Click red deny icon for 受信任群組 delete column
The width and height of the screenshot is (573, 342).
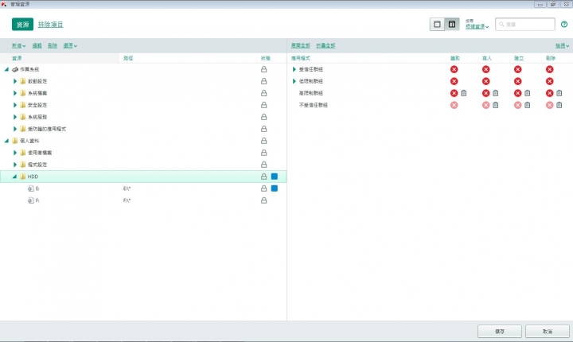(549, 69)
